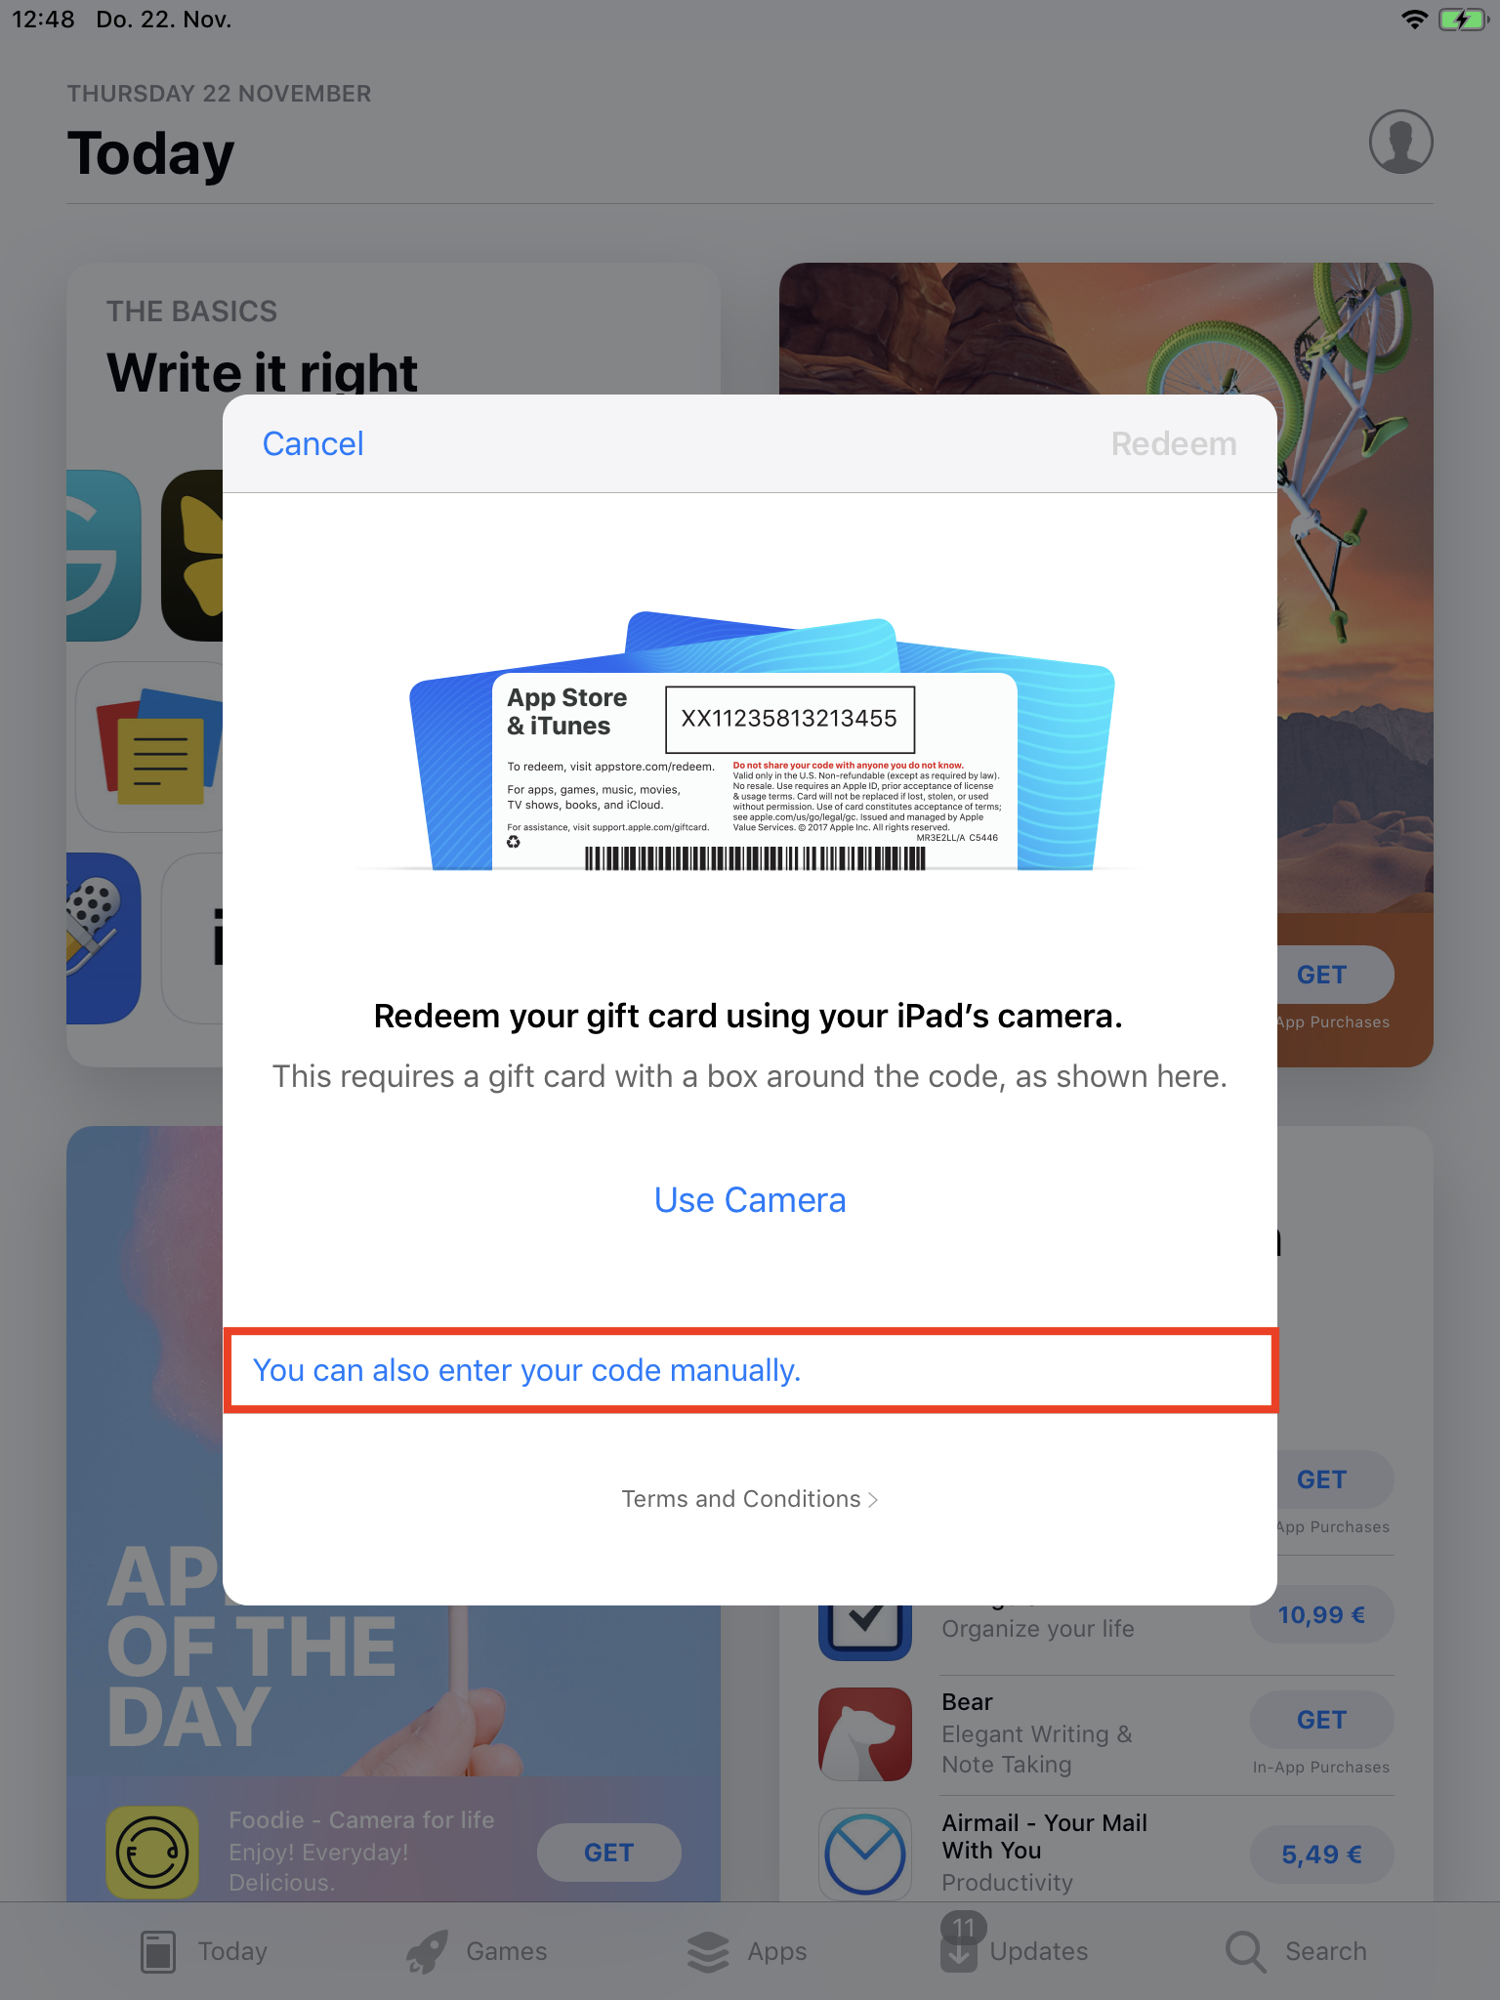Tap the Bear app icon
The image size is (1500, 2000).
click(x=865, y=1733)
